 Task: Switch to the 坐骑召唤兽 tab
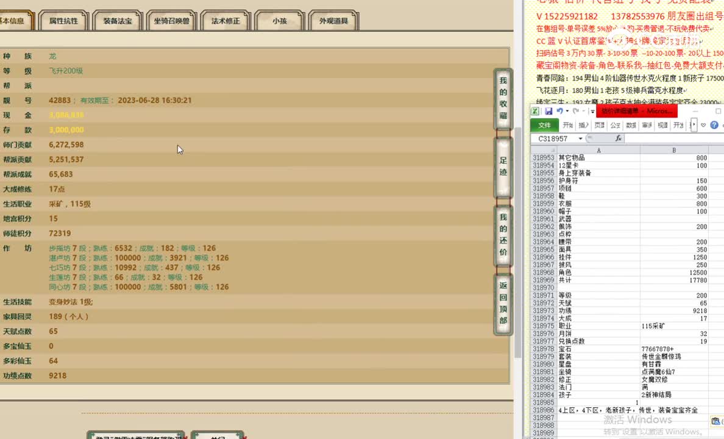pyautogui.click(x=171, y=21)
